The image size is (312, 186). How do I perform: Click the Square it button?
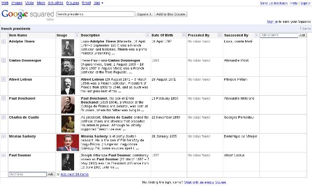(144, 14)
